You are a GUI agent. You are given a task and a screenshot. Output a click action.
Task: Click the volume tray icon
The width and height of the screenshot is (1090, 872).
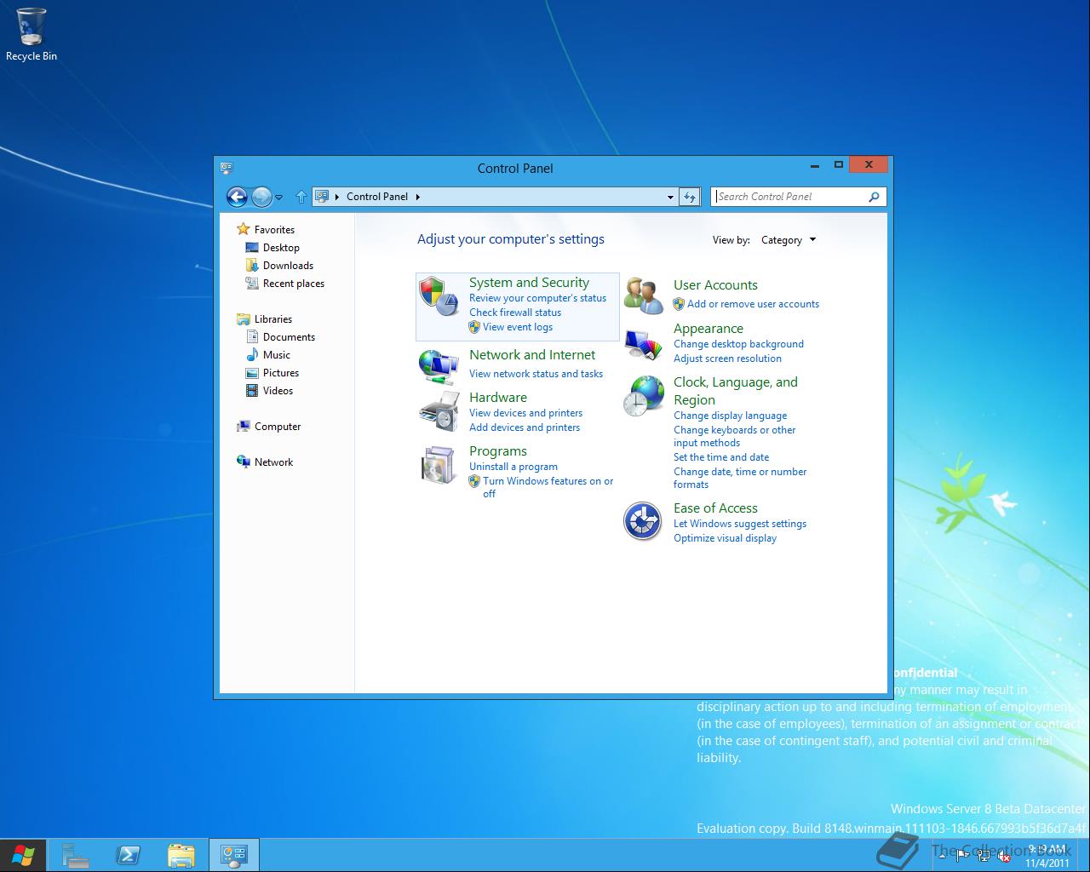(1004, 856)
